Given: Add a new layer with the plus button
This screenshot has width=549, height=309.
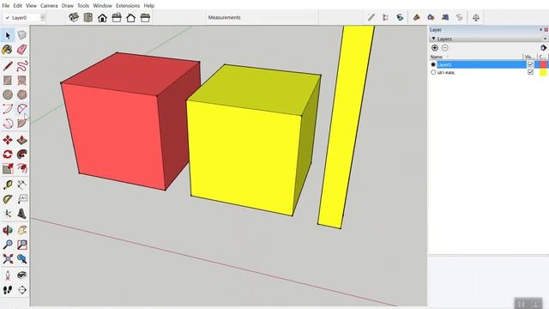Looking at the screenshot, I should (x=435, y=48).
